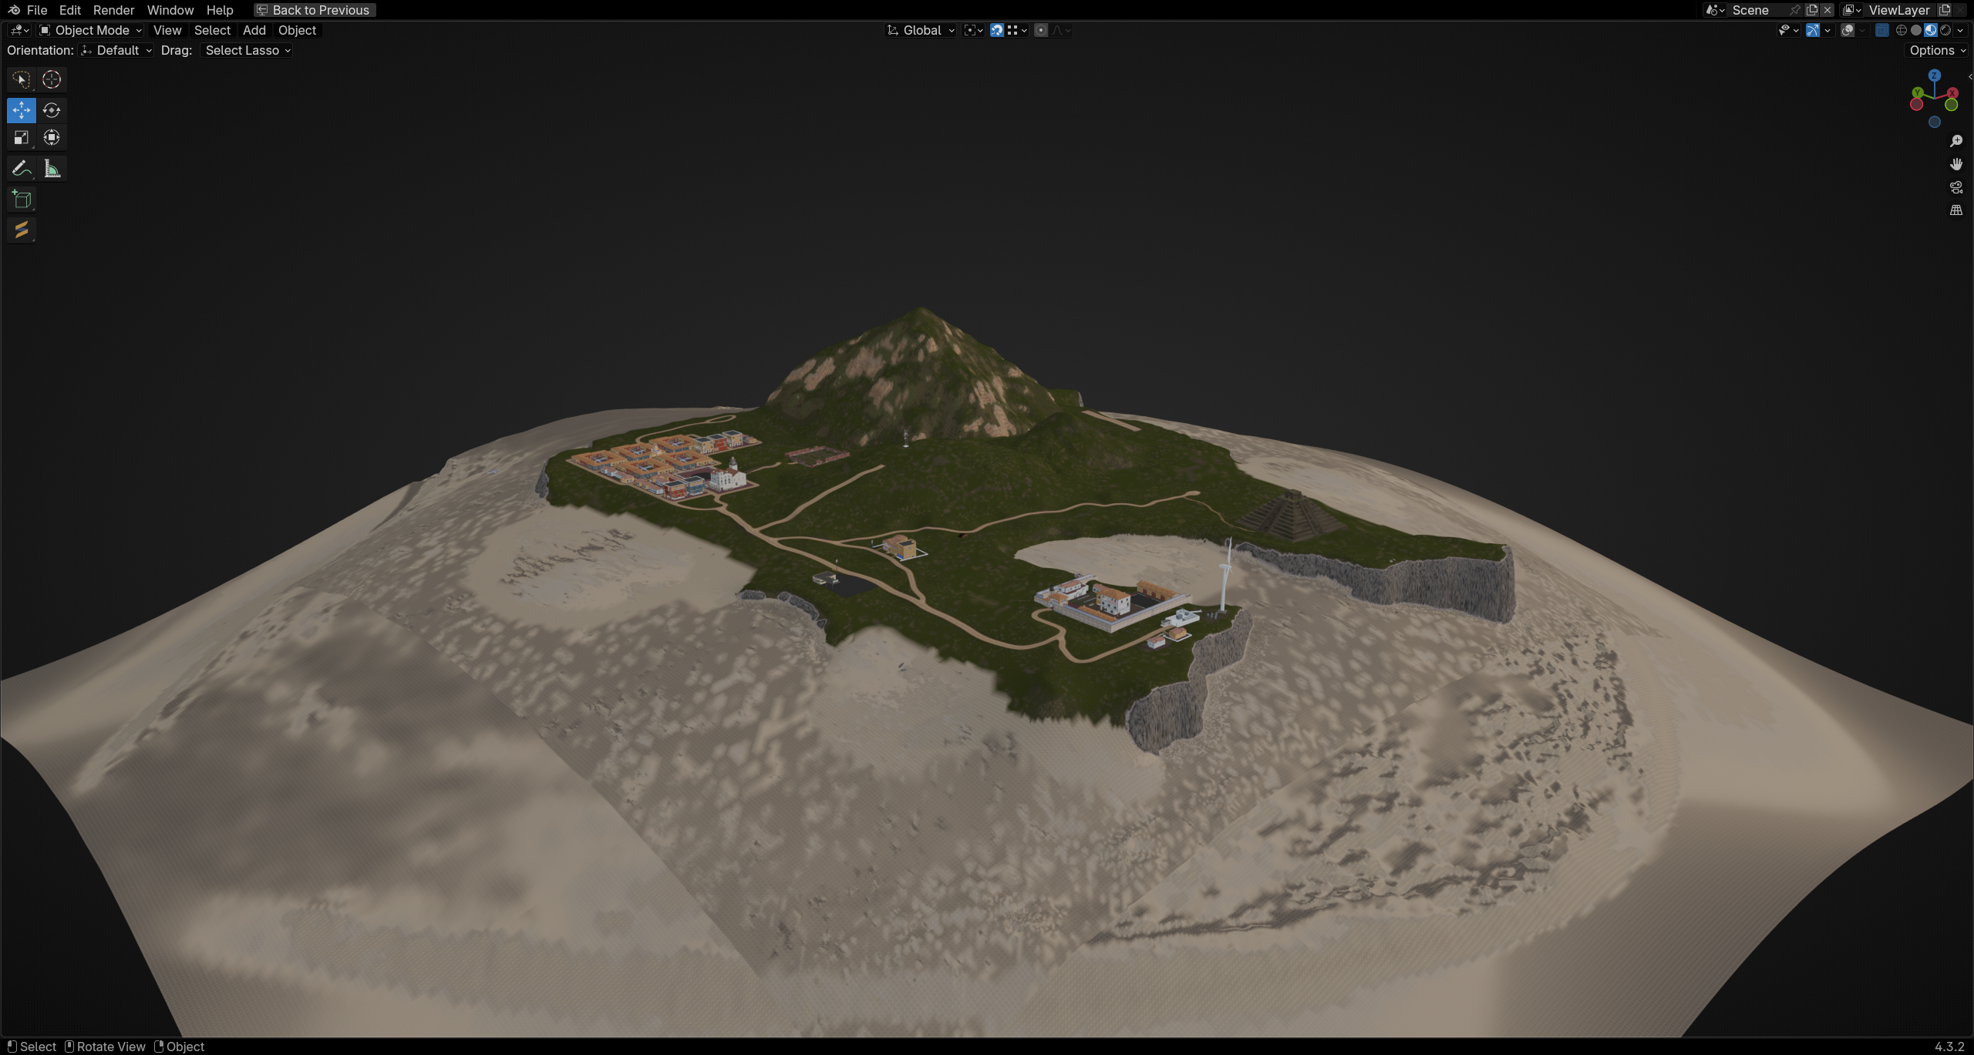Open the Global transform orientation dropdown
The height and width of the screenshot is (1055, 1974).
click(921, 30)
